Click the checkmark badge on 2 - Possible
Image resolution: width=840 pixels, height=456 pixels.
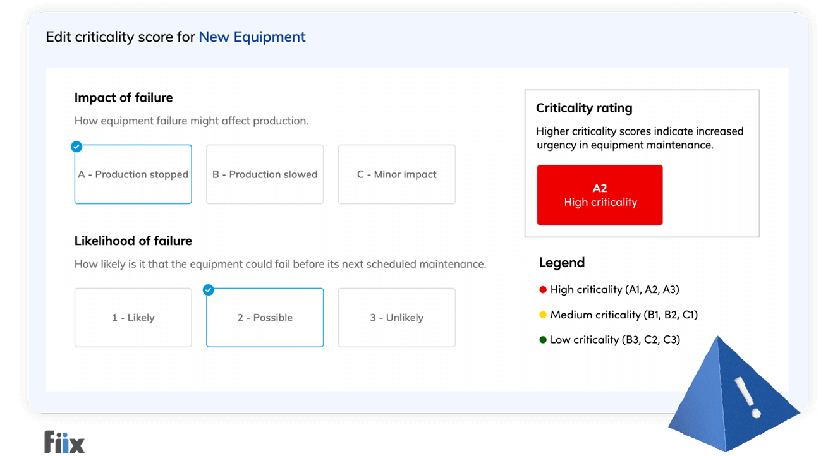[209, 290]
